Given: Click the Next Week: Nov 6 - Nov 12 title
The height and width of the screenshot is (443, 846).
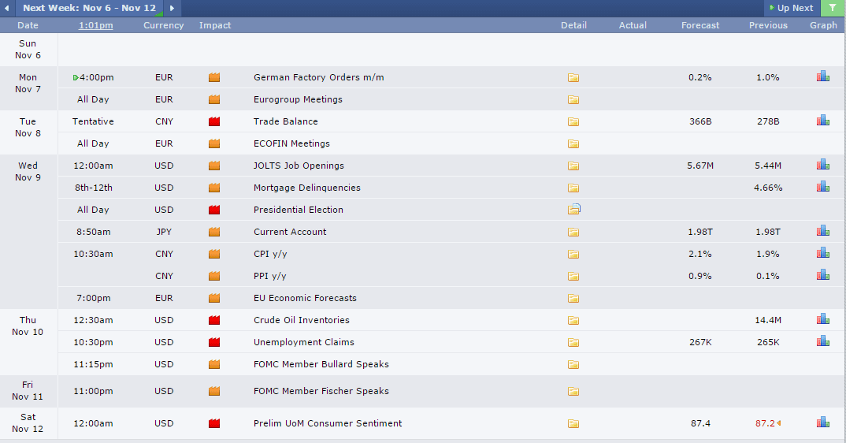Looking at the screenshot, I should pyautogui.click(x=90, y=8).
